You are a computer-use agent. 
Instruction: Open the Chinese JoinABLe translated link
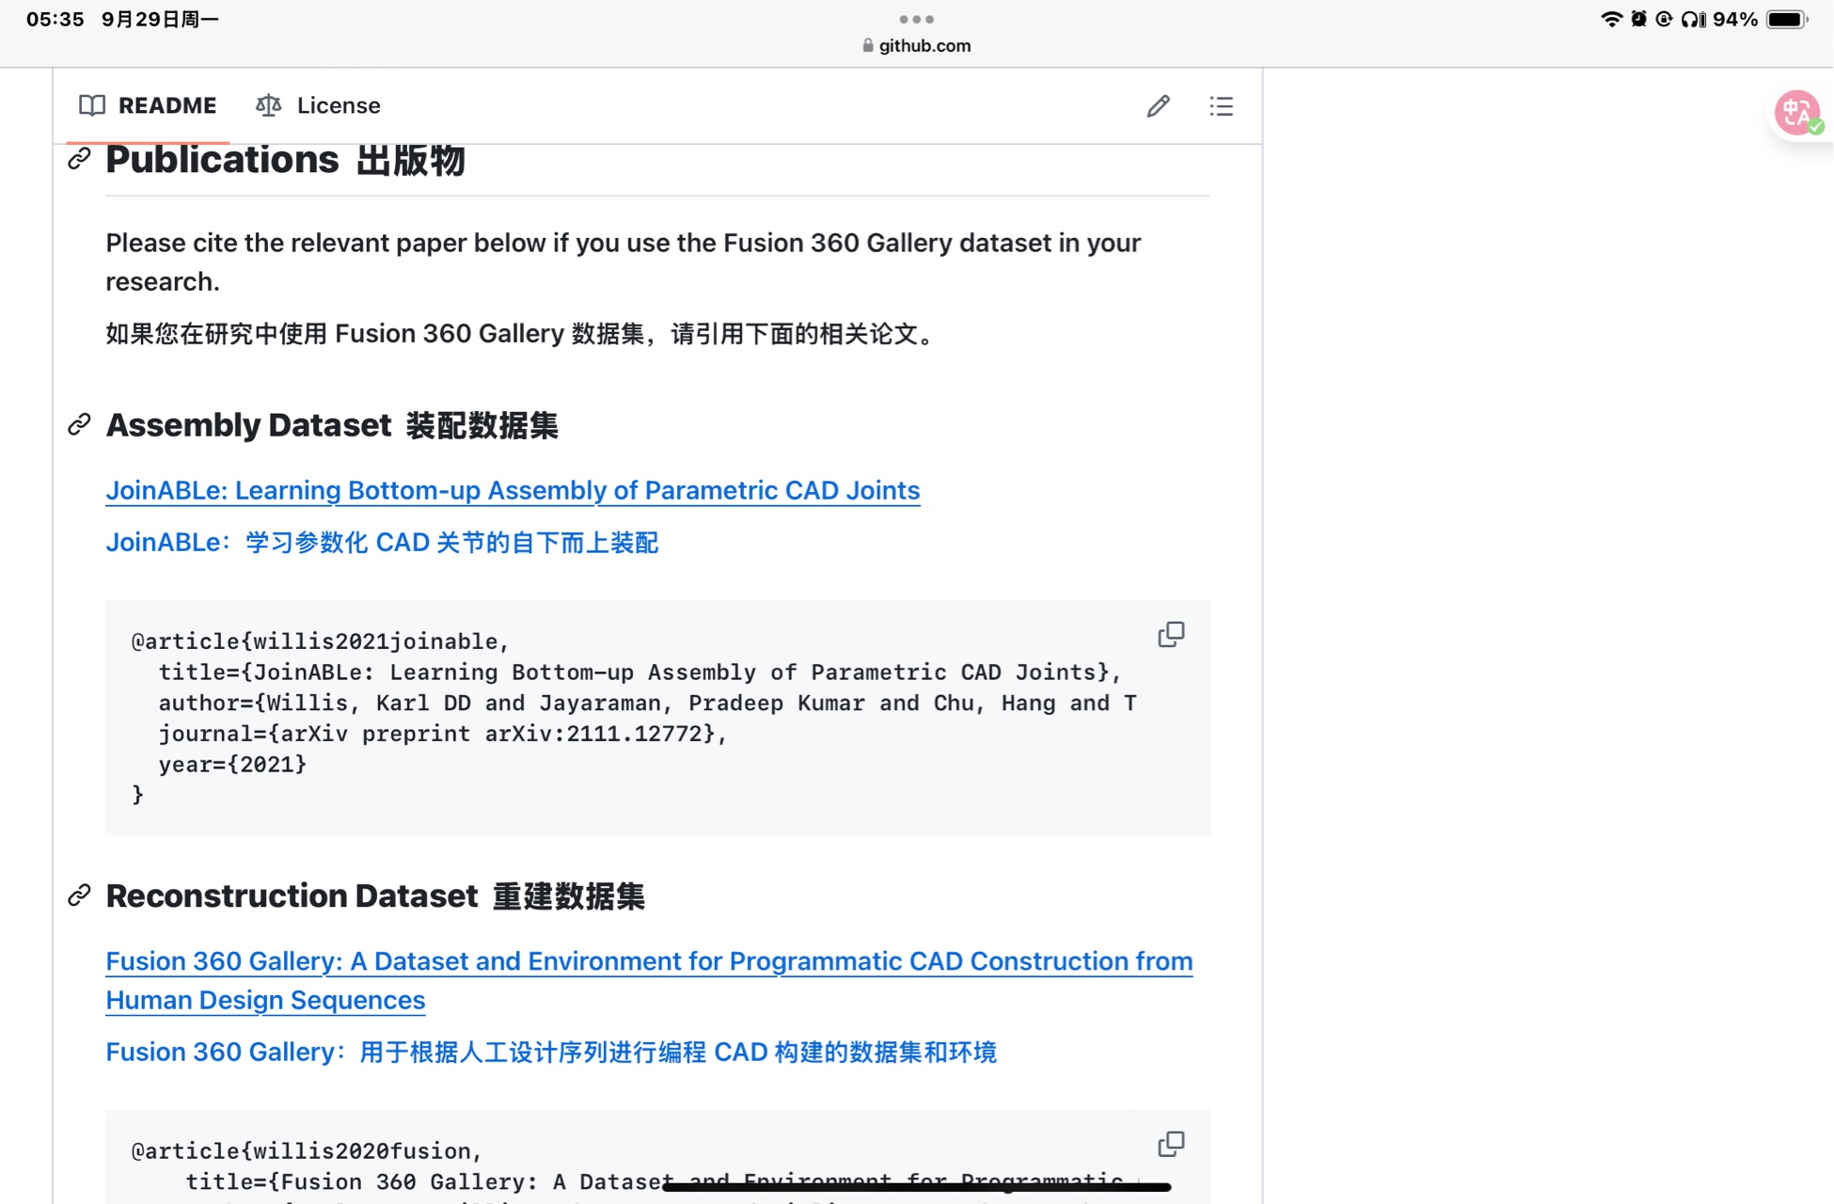pyautogui.click(x=382, y=543)
